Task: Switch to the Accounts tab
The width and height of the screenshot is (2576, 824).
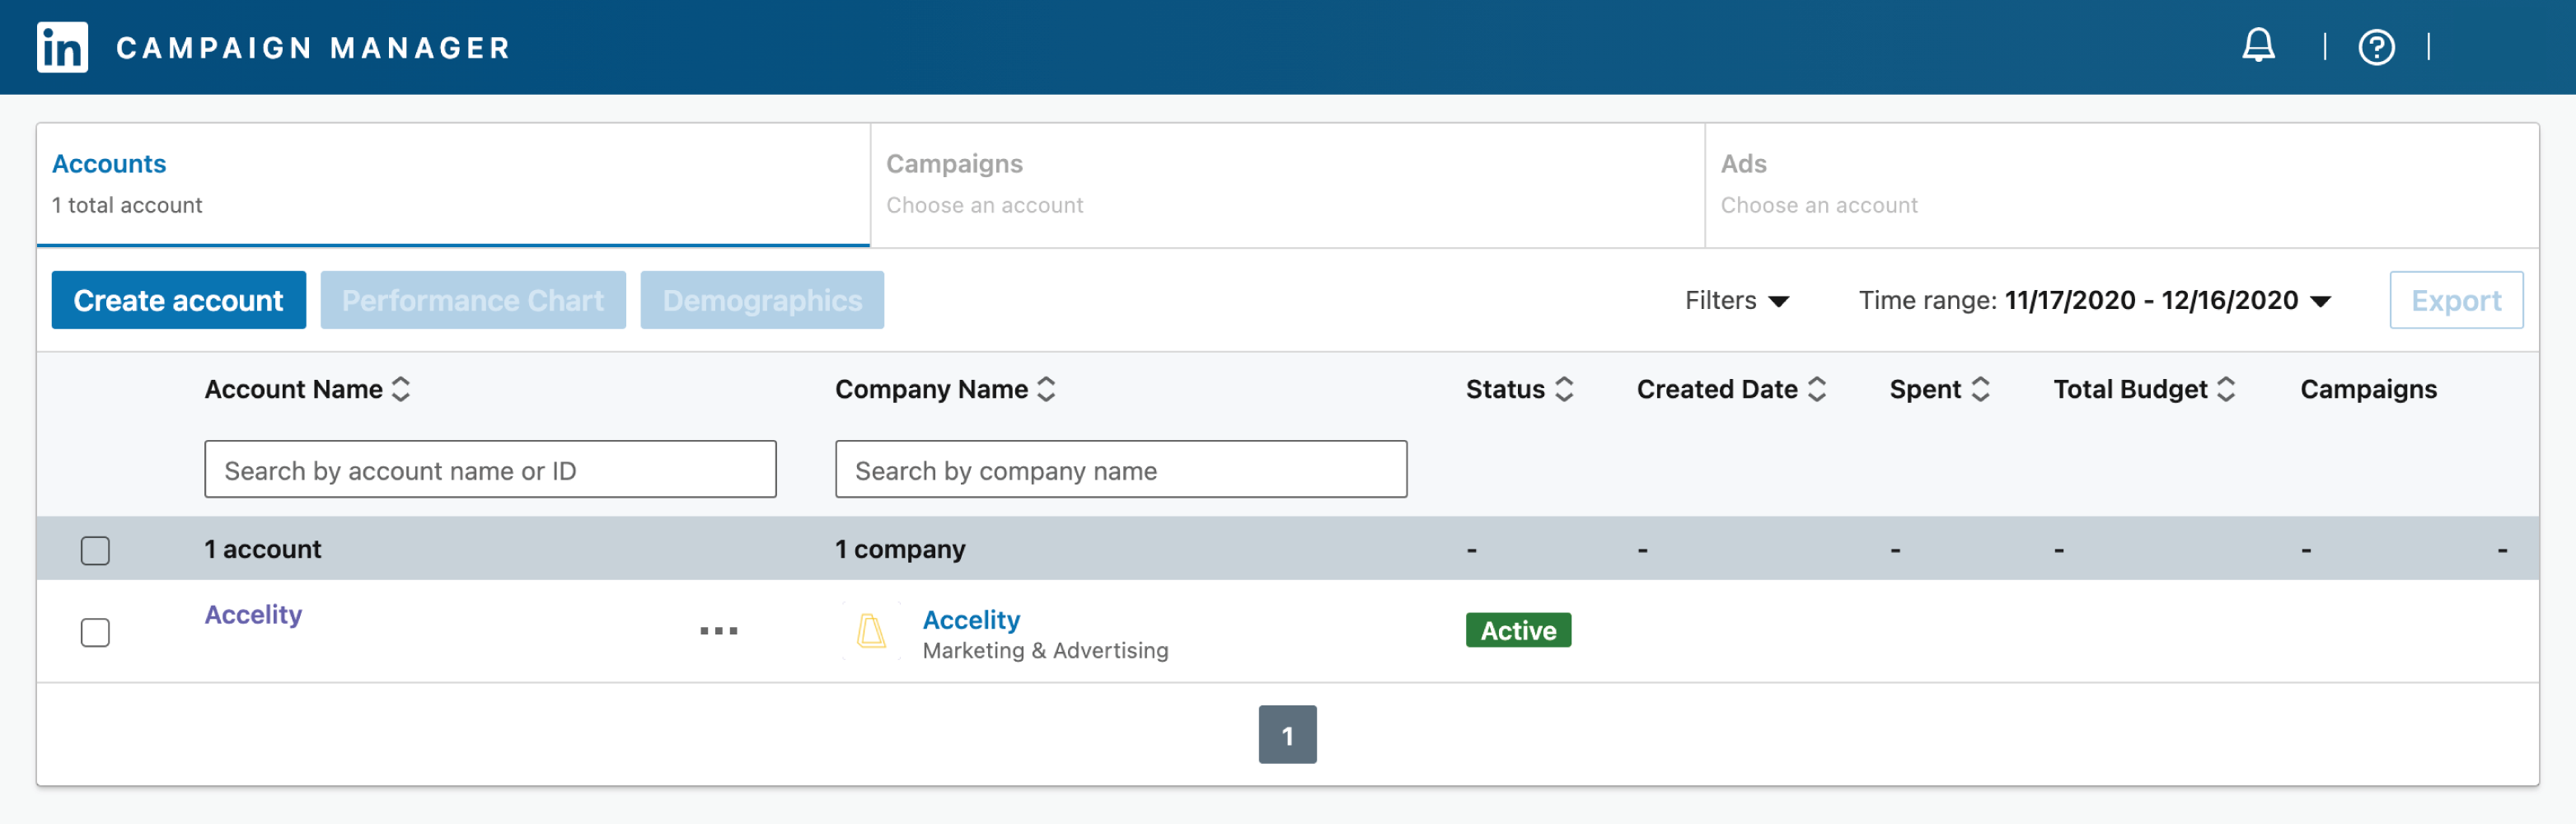Action: [453, 184]
